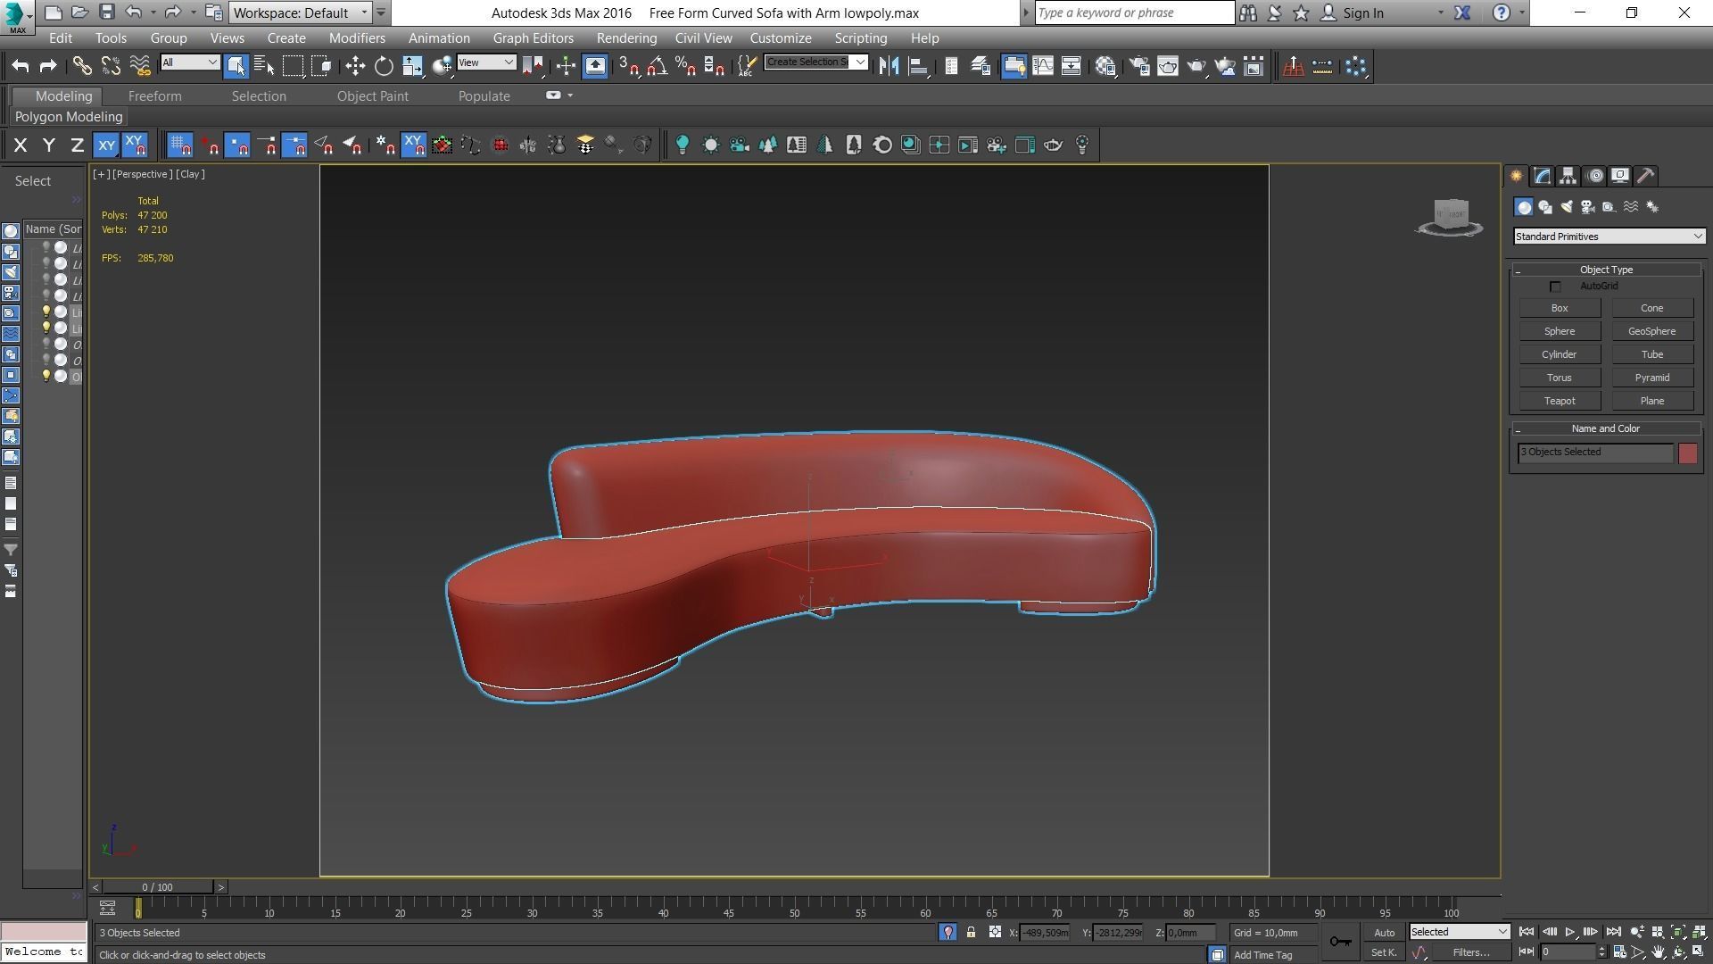This screenshot has height=964, width=1713.
Task: Click the Bind to Space Warp icon
Action: (x=140, y=66)
